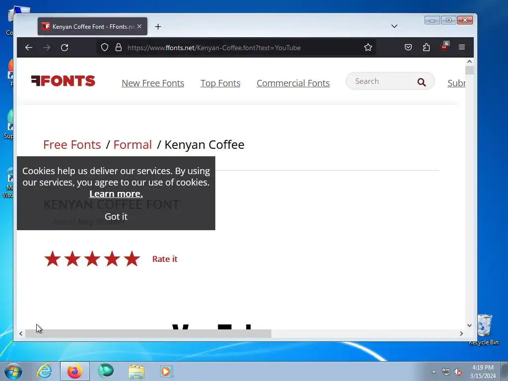Click the horizontal scrollbar left arrow

tap(21, 333)
